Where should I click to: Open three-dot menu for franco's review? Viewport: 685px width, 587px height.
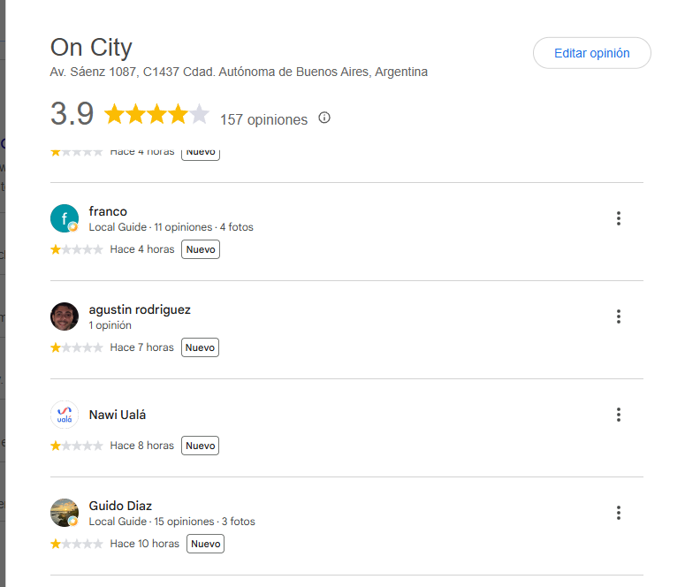point(618,218)
